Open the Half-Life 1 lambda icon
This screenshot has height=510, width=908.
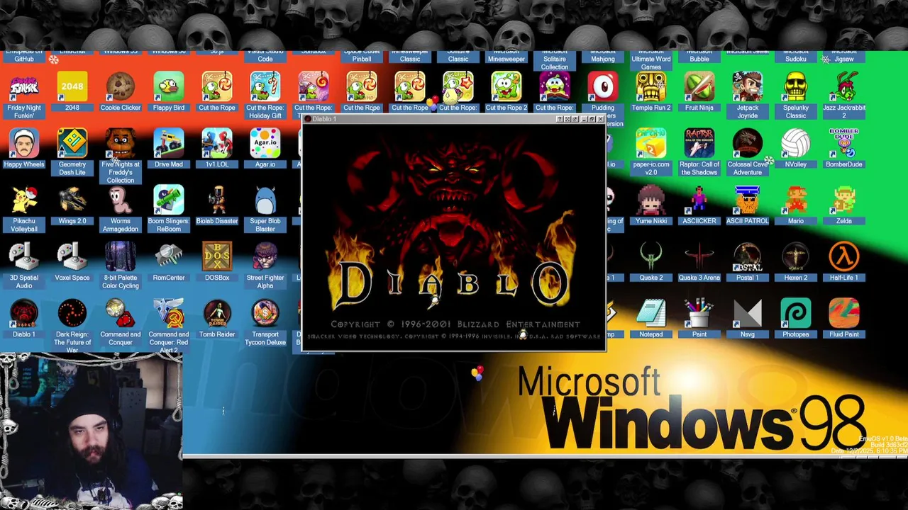click(844, 257)
